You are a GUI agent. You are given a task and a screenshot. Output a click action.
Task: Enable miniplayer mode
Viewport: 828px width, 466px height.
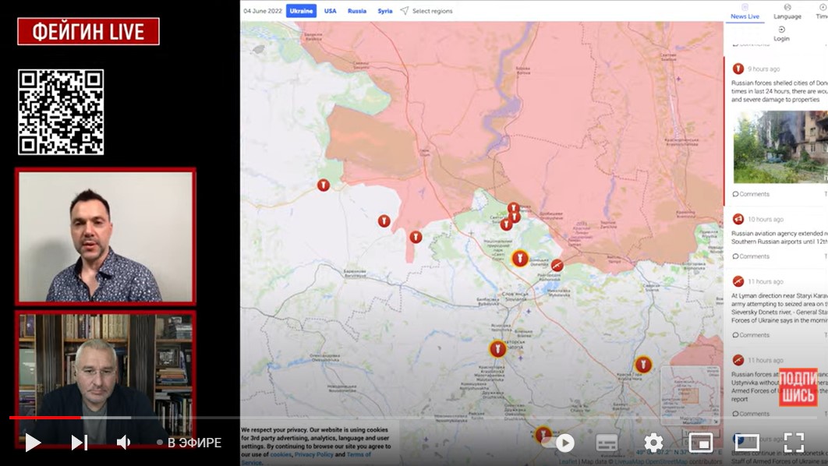700,443
